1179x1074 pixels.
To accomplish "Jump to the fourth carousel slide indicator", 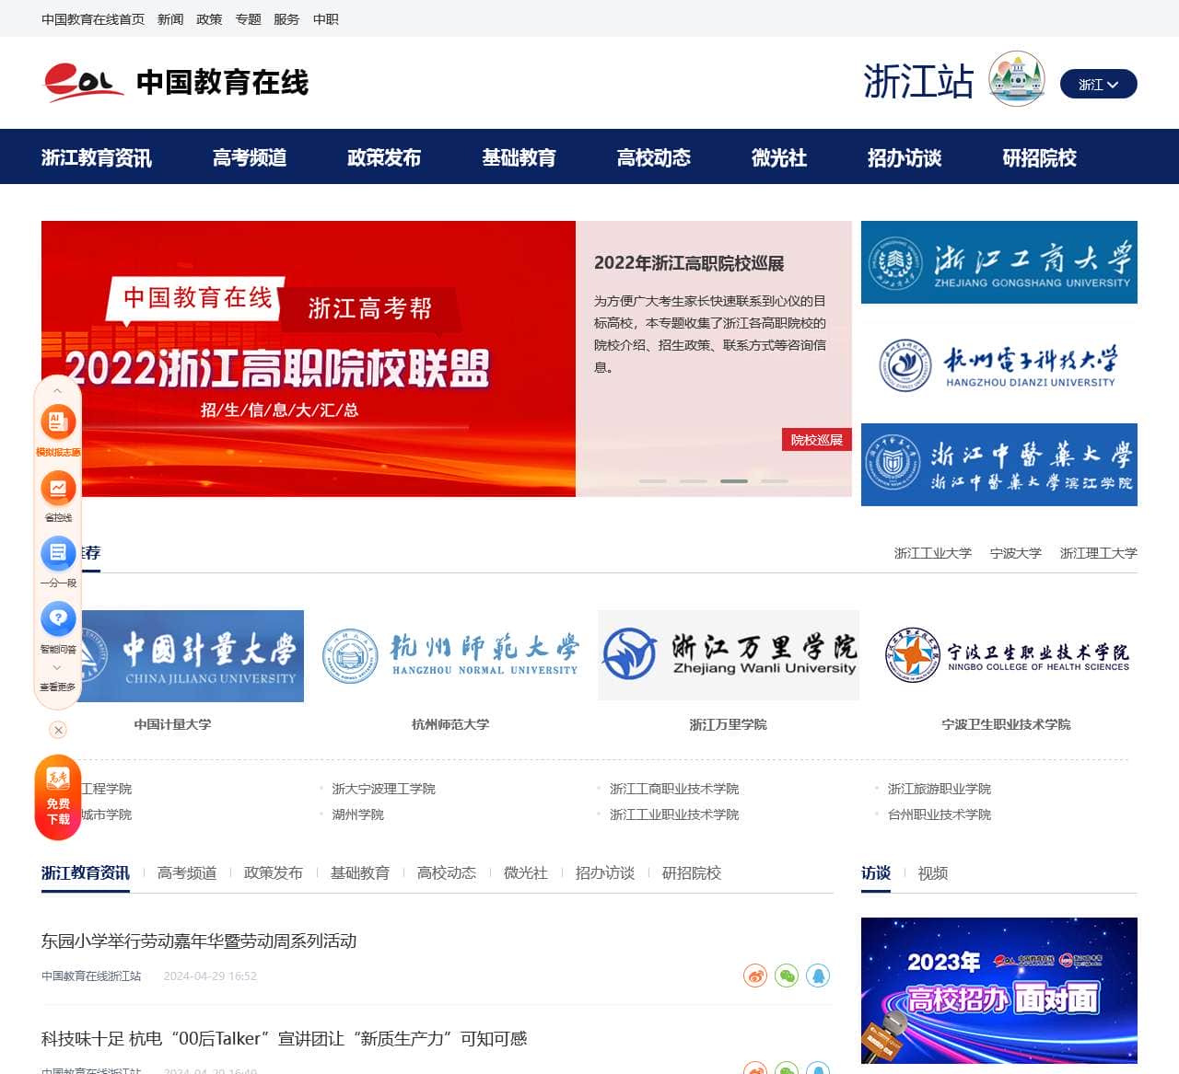I will [775, 481].
